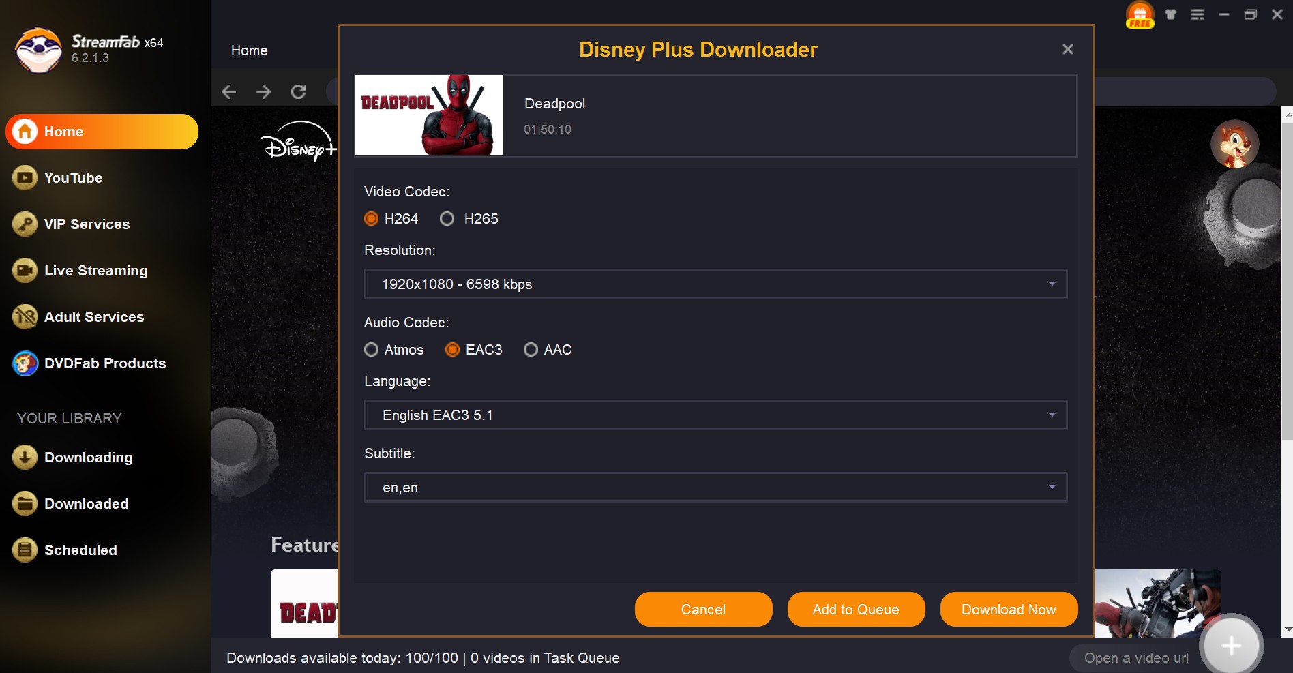
Task: Open the Downloaded library label
Action: click(87, 504)
